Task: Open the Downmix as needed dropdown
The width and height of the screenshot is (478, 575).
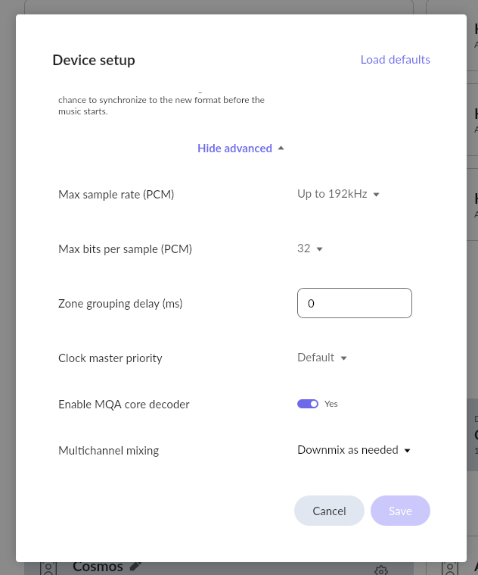Action: click(x=353, y=450)
